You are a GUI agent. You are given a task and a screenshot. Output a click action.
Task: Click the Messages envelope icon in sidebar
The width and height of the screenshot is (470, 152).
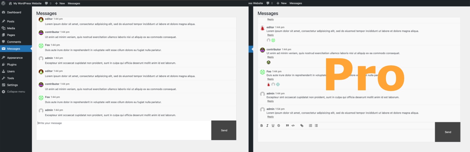pyautogui.click(x=3, y=49)
